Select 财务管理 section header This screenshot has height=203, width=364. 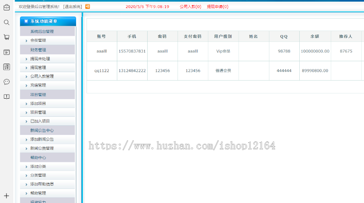(47, 50)
